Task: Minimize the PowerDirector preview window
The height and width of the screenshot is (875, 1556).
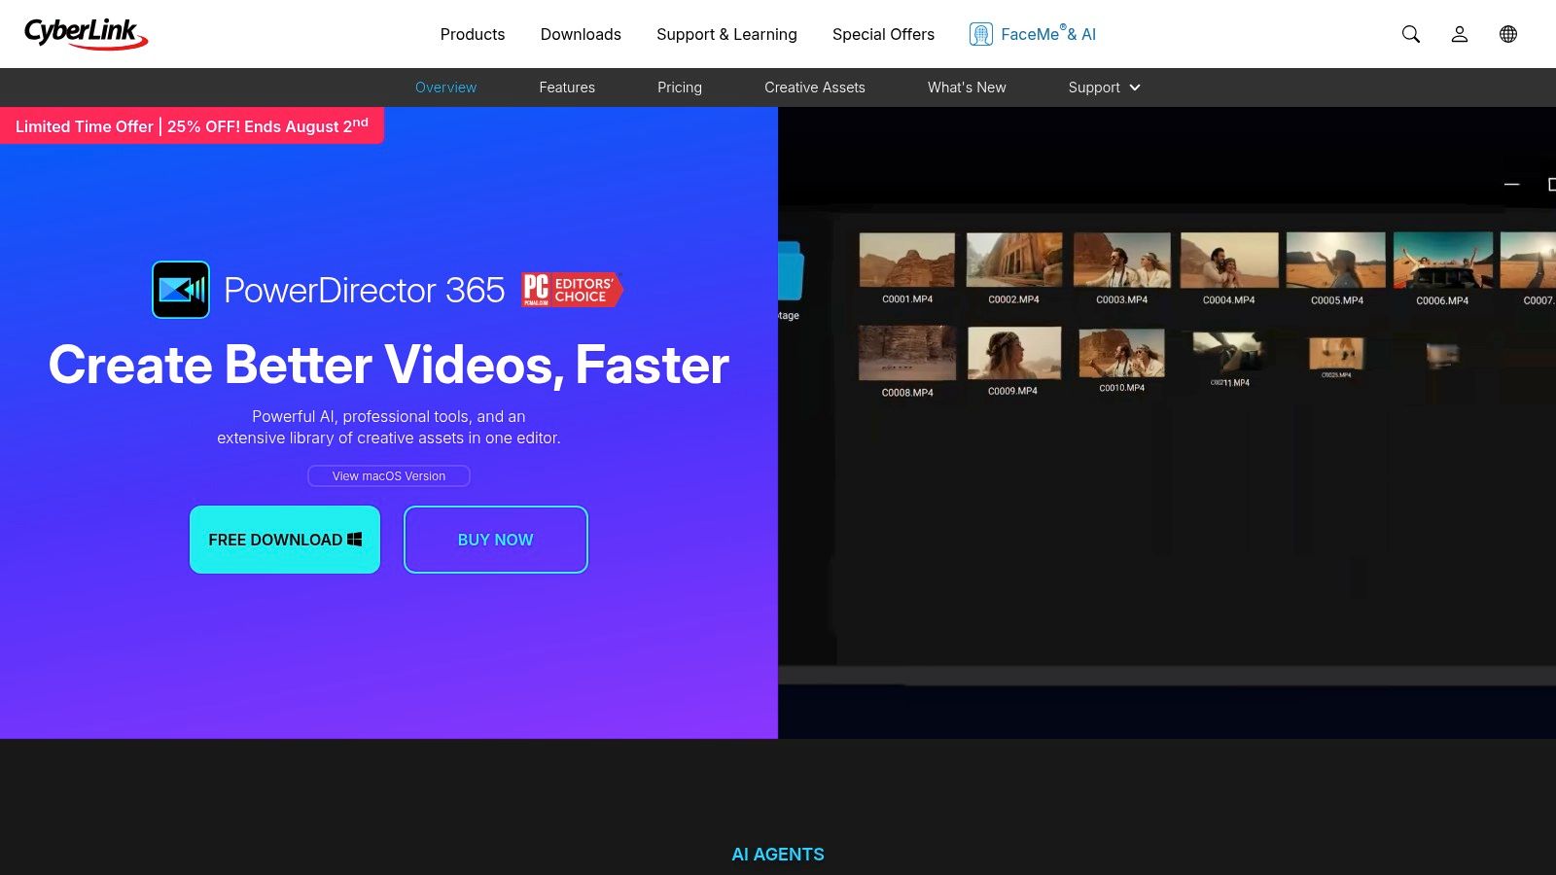Action: 1511,184
